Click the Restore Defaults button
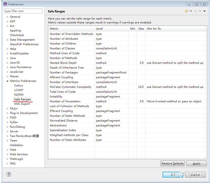Screen dimensions: 210x183 point(173,163)
